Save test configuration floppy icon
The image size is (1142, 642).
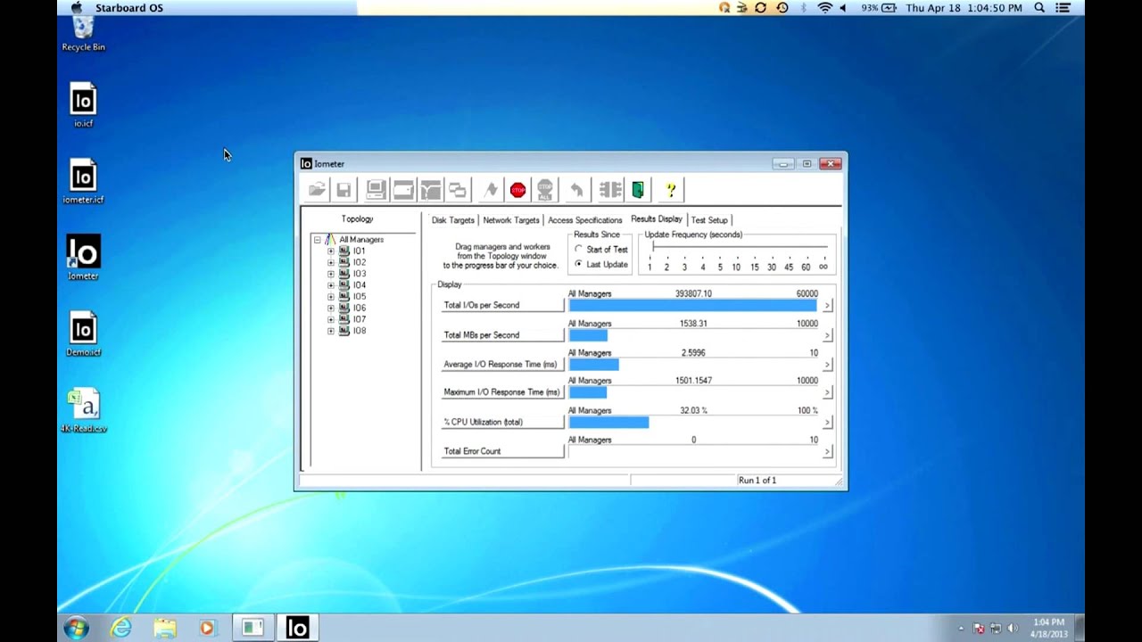(343, 190)
